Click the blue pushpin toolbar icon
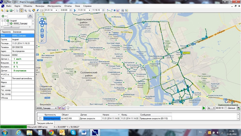241x136 pixels. coord(37,10)
